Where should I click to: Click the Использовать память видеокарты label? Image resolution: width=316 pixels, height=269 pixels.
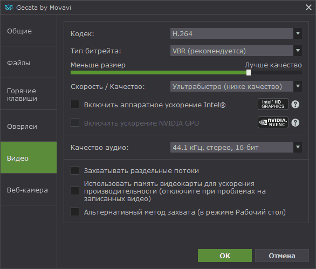click(175, 191)
